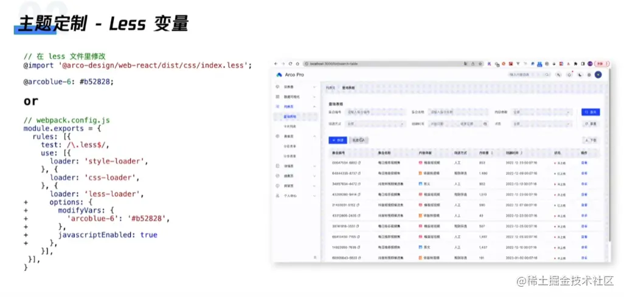Click the calendar icon in 创建时间 range
The width and height of the screenshot is (624, 297).
(485, 124)
